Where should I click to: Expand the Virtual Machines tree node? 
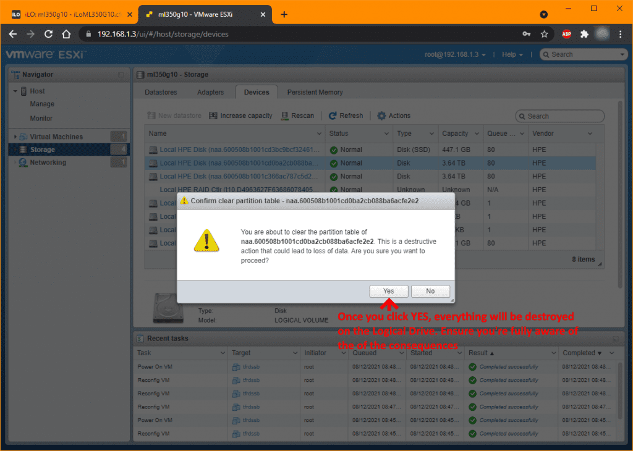coord(15,137)
